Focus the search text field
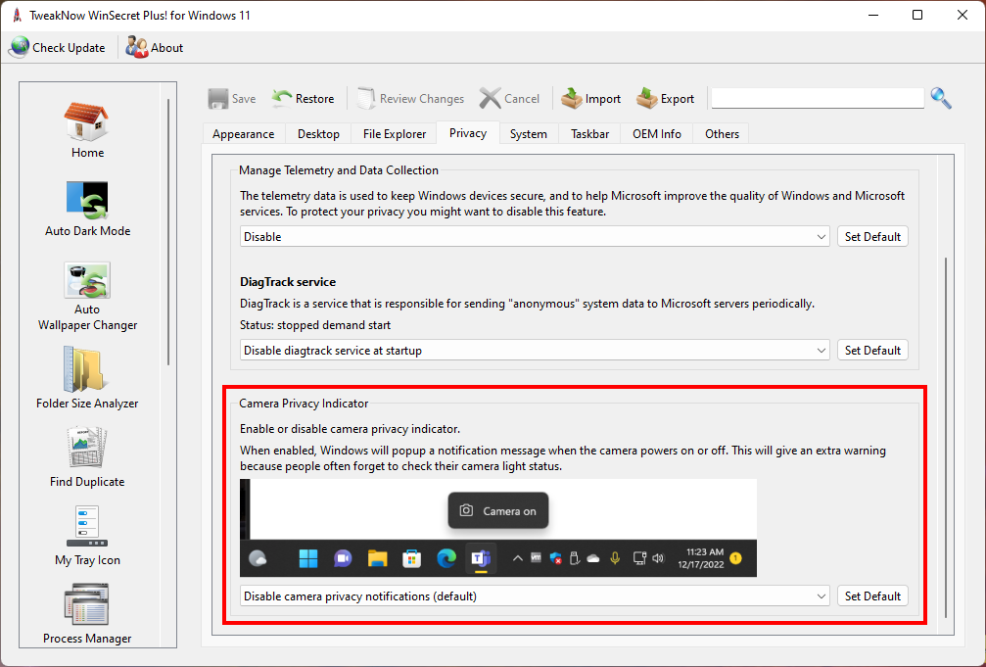The image size is (986, 667). tap(818, 98)
